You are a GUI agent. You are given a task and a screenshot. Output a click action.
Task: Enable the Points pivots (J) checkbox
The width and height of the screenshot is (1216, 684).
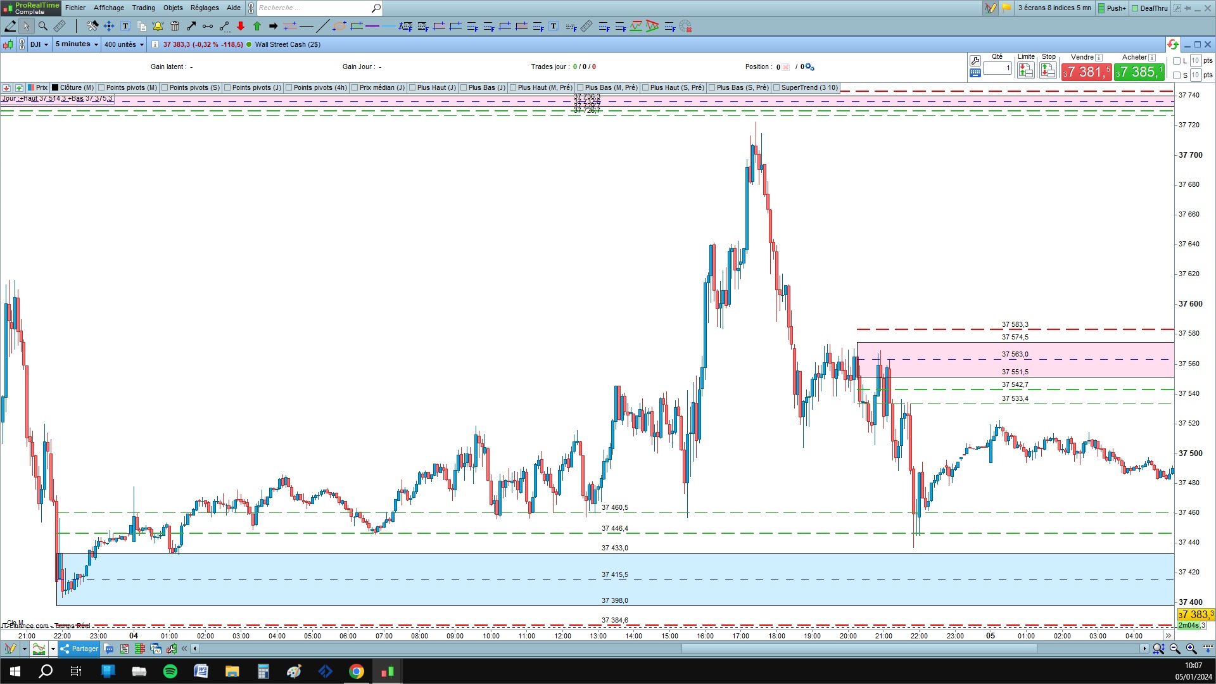point(227,88)
